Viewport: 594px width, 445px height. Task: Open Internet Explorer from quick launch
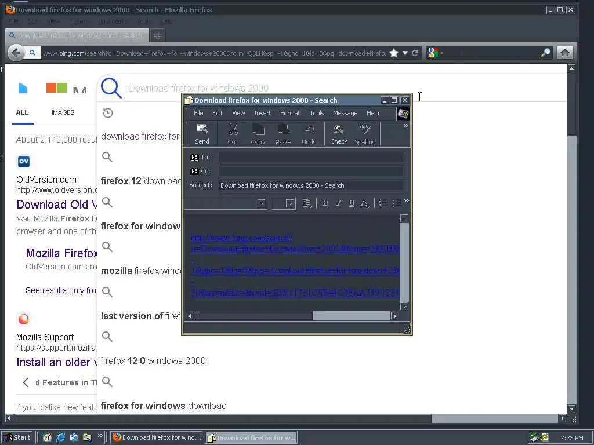point(60,437)
